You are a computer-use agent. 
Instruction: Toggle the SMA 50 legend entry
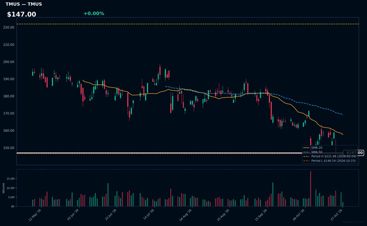[312, 152]
